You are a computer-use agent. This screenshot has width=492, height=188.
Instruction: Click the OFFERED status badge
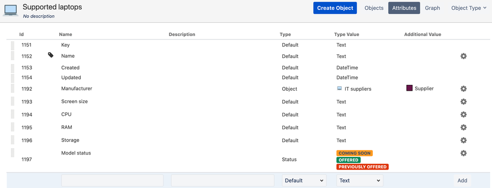tap(348, 160)
